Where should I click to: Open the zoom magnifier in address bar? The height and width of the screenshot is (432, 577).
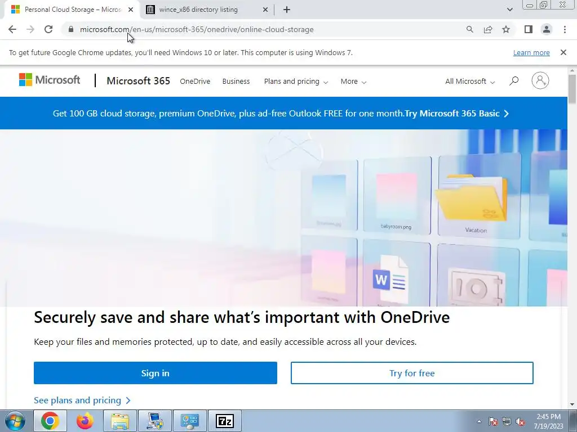469,29
